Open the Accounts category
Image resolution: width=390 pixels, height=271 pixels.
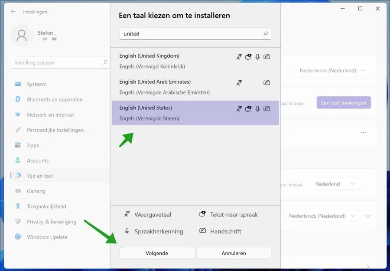[60, 160]
